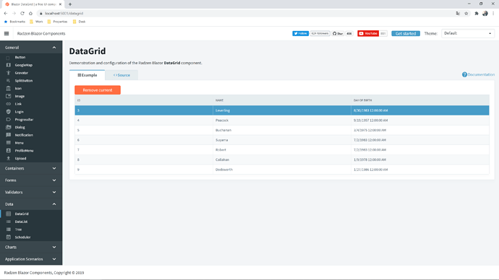Open Notification component in sidebar
499x280 pixels.
[x=24, y=135]
